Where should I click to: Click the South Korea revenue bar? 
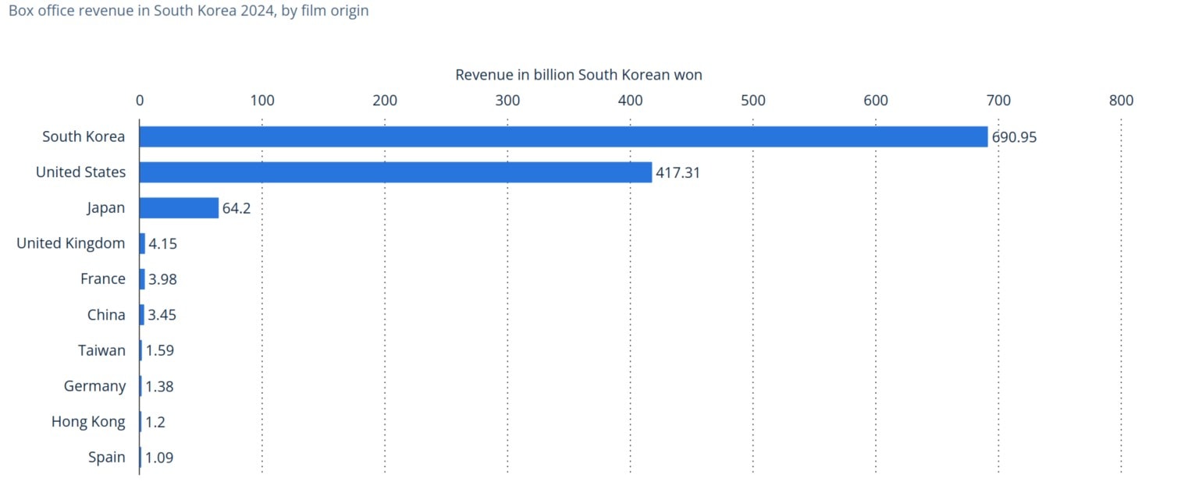563,136
